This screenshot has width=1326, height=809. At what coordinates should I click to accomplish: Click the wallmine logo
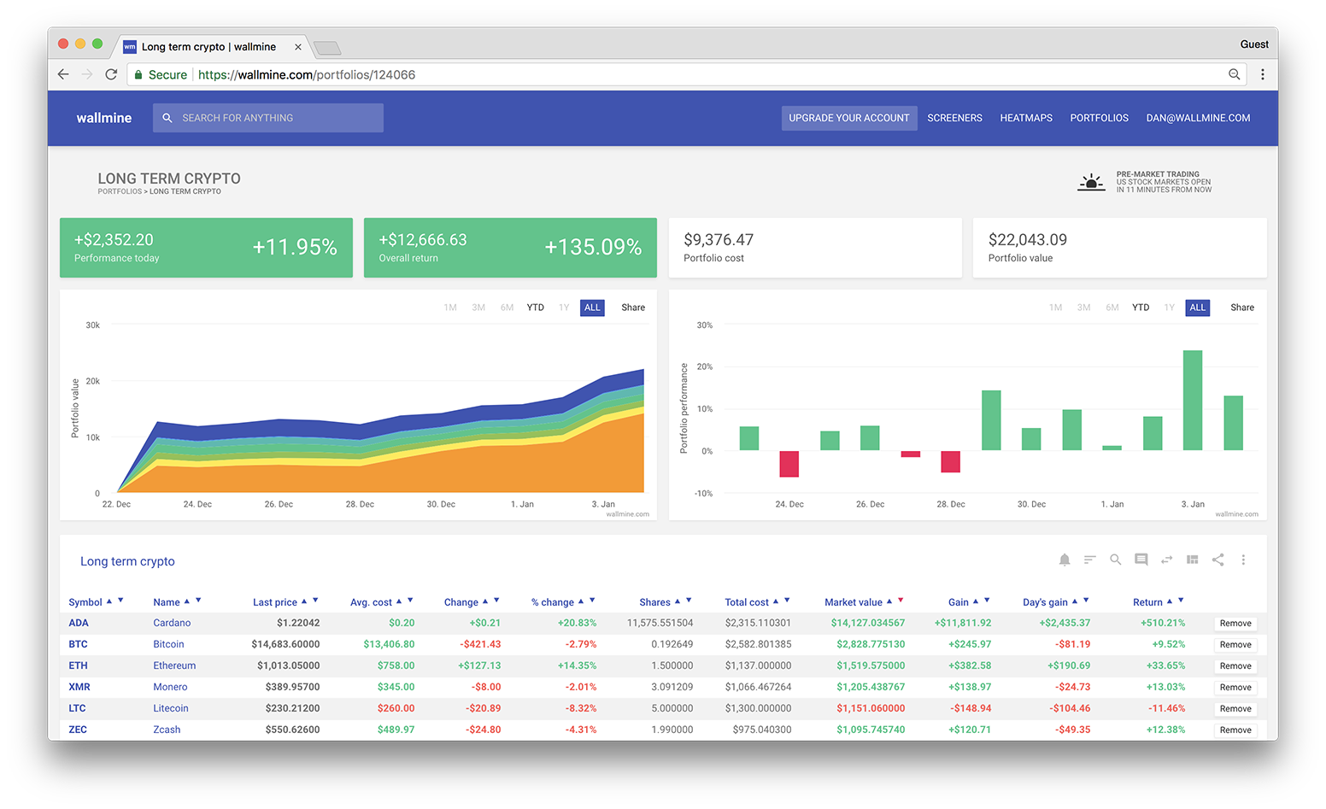(x=104, y=118)
